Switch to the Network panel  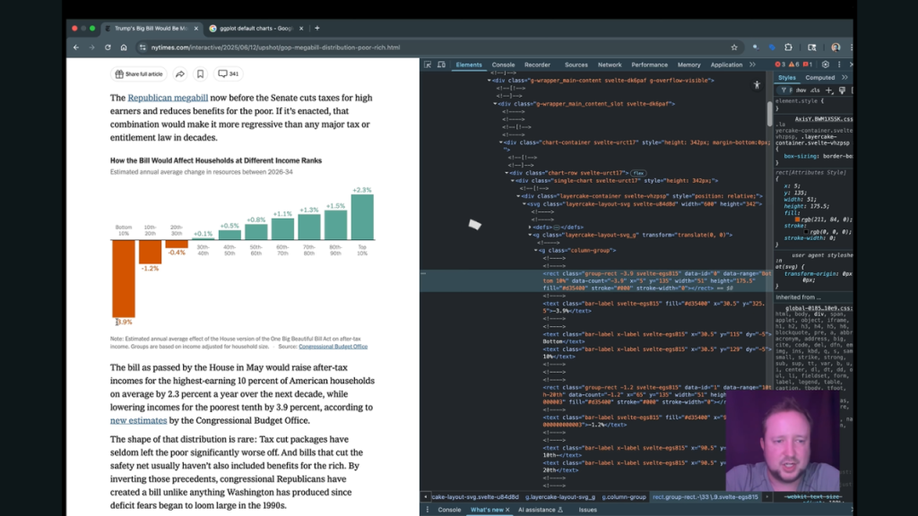coord(610,64)
